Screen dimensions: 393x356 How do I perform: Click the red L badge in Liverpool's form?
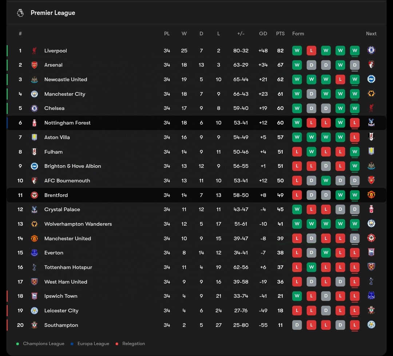(x=311, y=51)
